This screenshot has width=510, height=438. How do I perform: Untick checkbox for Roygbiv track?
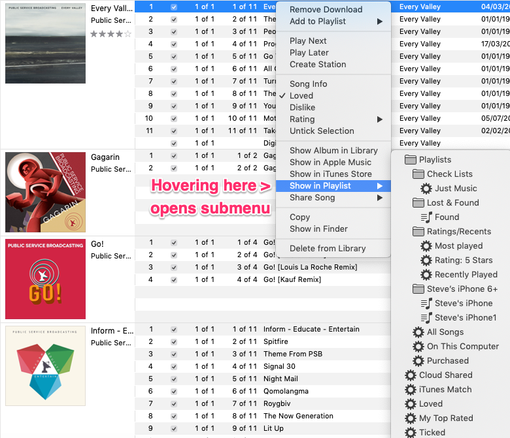(x=174, y=404)
